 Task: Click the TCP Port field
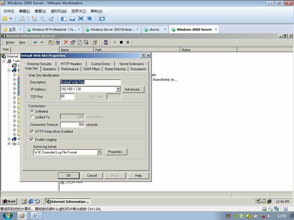67,97
